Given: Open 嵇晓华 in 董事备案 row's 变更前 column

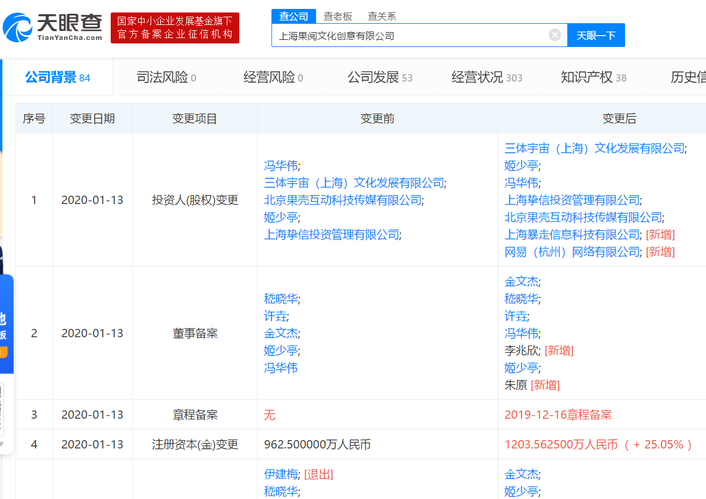Looking at the screenshot, I should [x=281, y=299].
